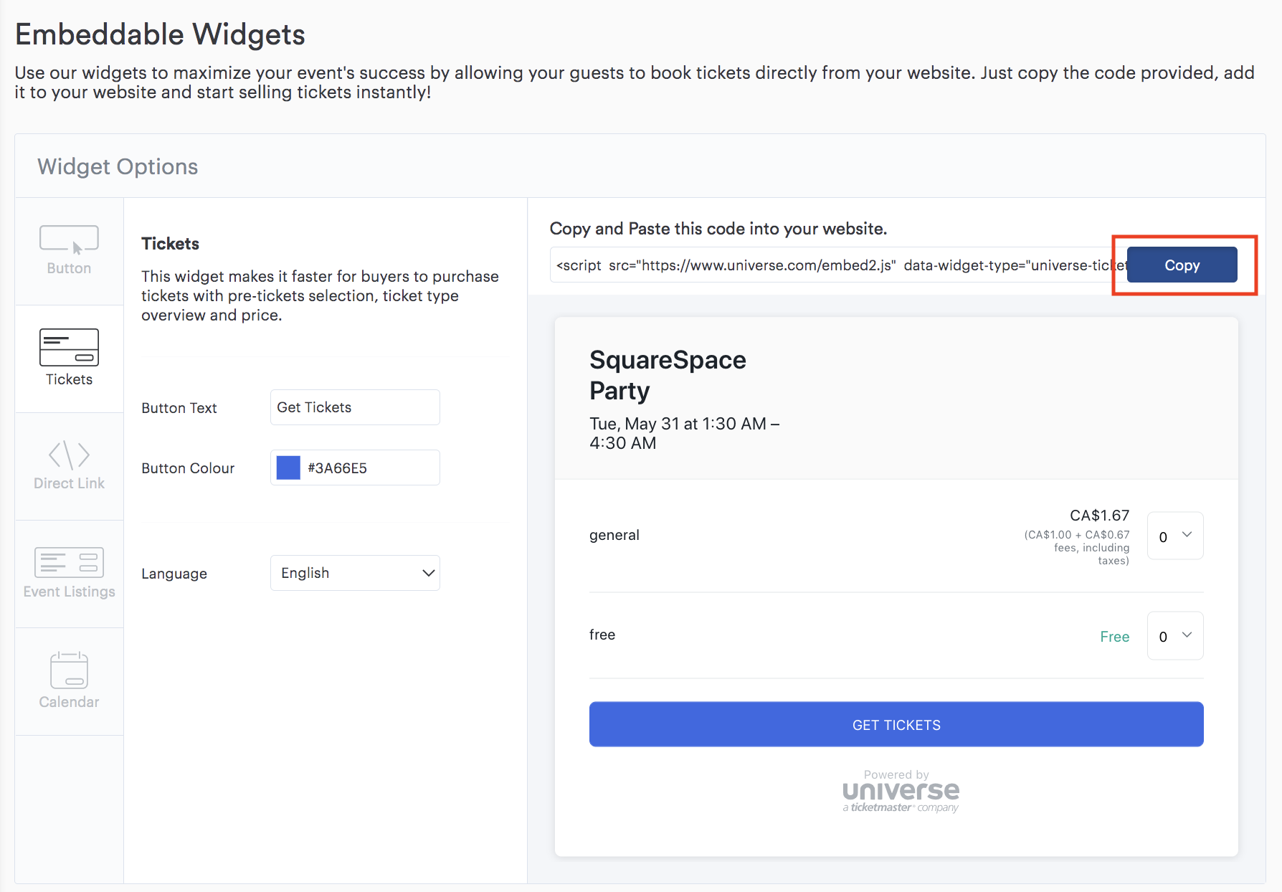Click the Button tab label
The width and height of the screenshot is (1282, 892).
coord(69,268)
